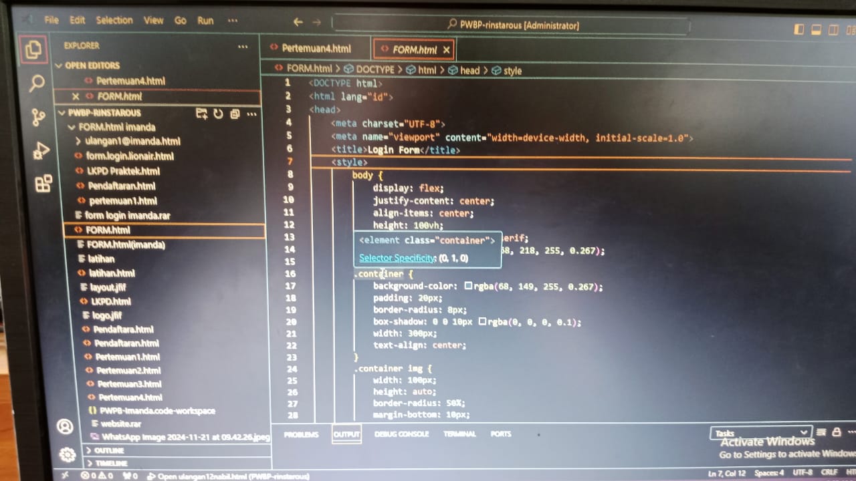Open the Manage gear settings icon
The width and height of the screenshot is (856, 481).
coord(68,455)
